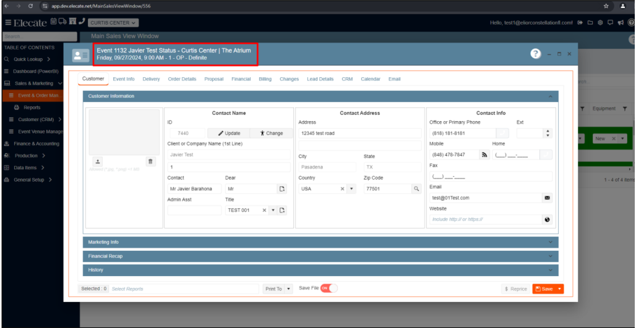Image resolution: width=636 pixels, height=328 pixels.
Task: Click the document icon beside Title dropdown
Action: click(x=282, y=210)
